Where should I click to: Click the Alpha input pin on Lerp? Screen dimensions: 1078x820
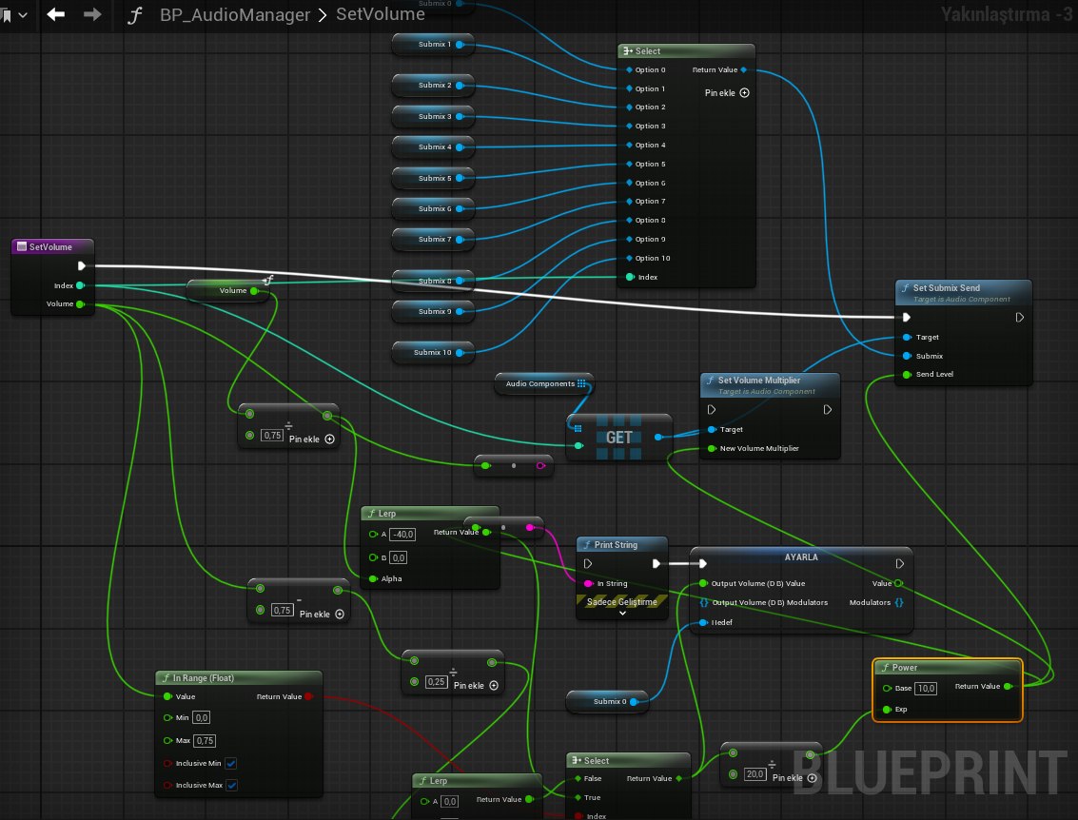[373, 578]
